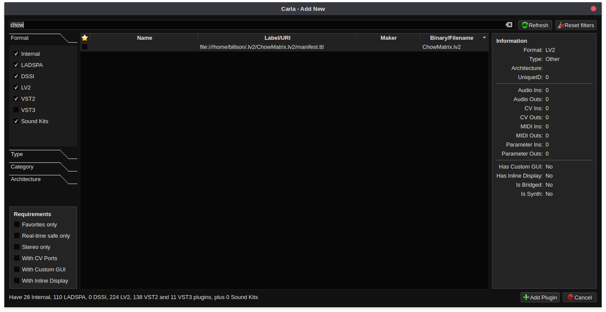Close the Carla Add New window

pyautogui.click(x=593, y=9)
